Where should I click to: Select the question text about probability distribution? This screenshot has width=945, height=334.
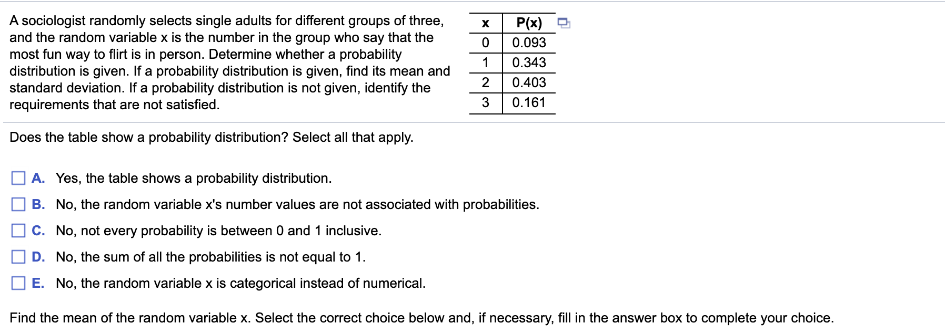[210, 138]
